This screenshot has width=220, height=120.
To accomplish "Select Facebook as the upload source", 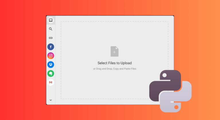I will (51, 47).
